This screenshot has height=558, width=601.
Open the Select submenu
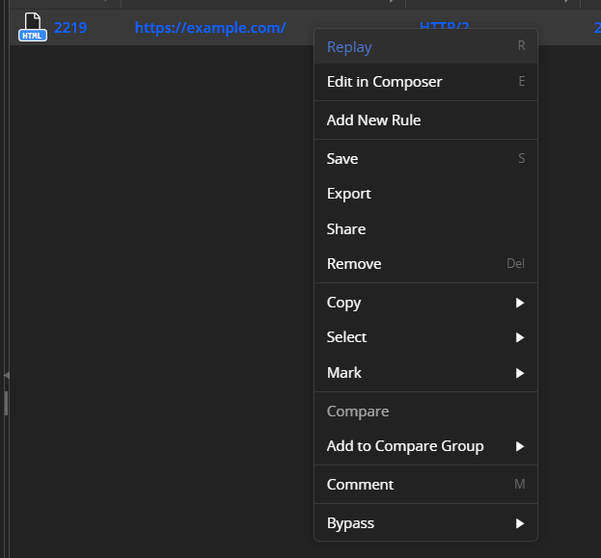tap(425, 337)
